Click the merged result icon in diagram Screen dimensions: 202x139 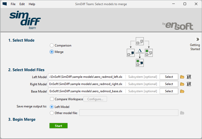[140, 63]
